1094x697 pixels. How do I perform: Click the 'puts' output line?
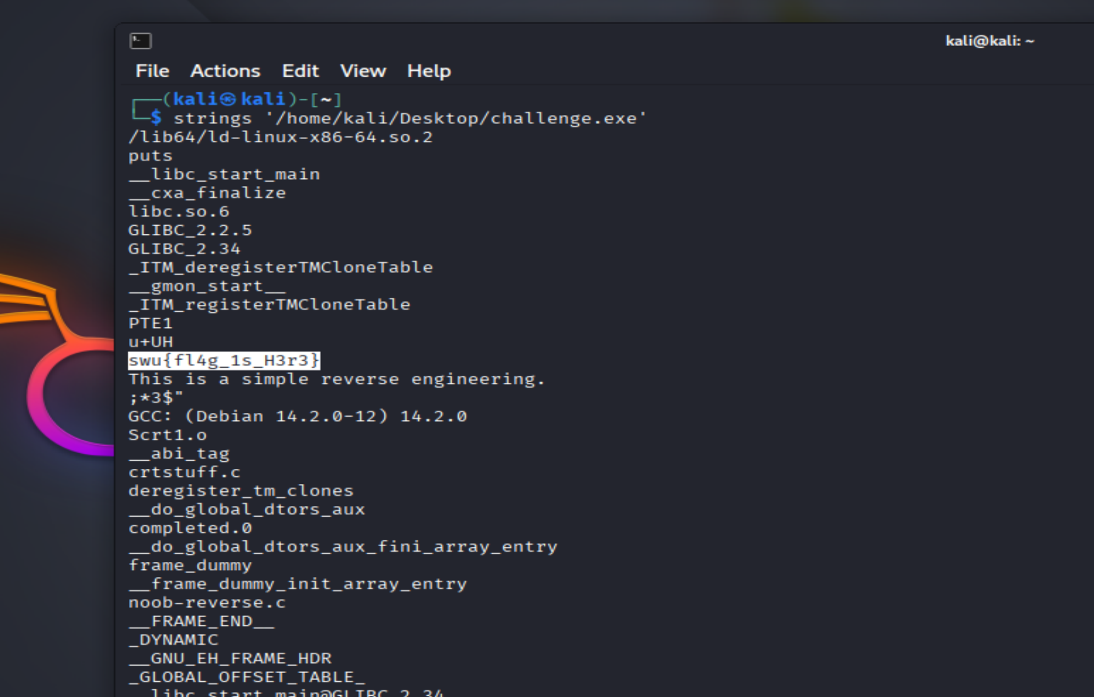[x=150, y=156]
